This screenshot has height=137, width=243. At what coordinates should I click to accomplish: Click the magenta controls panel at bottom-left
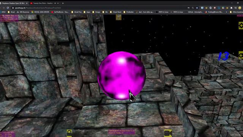pos(8,134)
